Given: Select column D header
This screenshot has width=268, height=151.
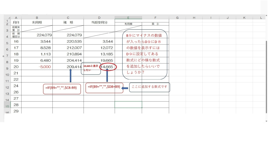Looking at the screenshot, I should coord(99,18).
